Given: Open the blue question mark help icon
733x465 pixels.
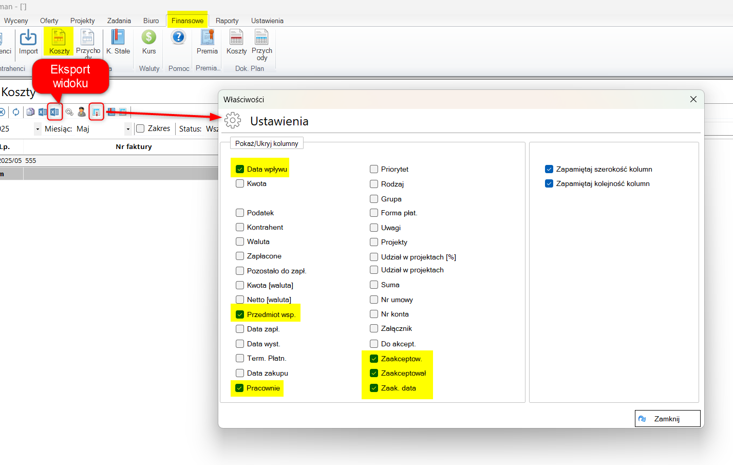Looking at the screenshot, I should [x=178, y=37].
